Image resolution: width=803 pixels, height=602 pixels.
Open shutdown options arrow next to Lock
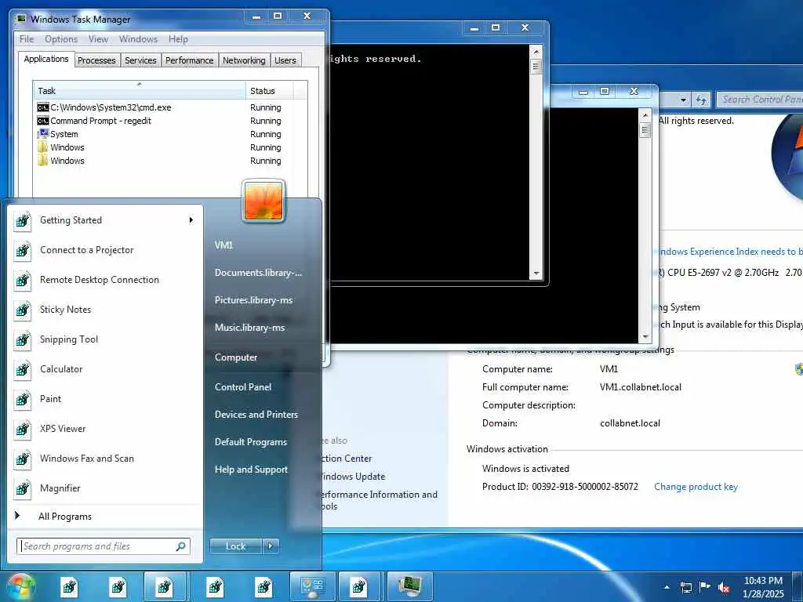pos(271,546)
